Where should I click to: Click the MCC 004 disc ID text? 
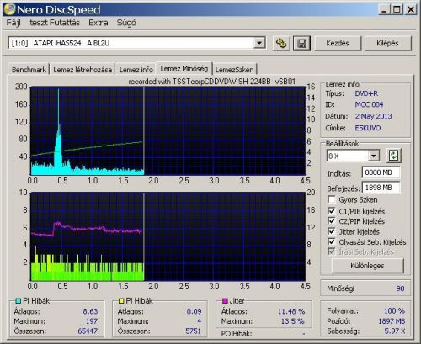pos(369,104)
